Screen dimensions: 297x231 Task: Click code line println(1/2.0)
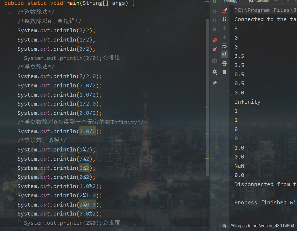click(x=60, y=104)
